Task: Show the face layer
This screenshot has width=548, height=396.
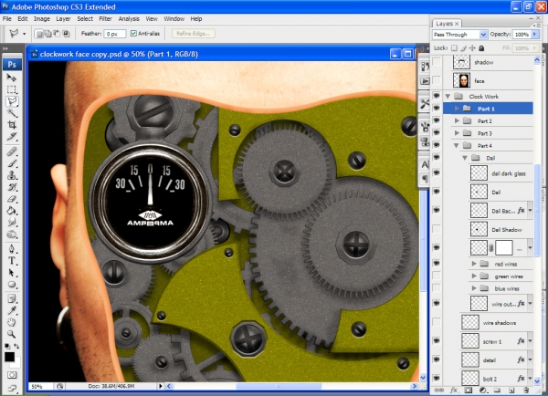Action: 437,80
